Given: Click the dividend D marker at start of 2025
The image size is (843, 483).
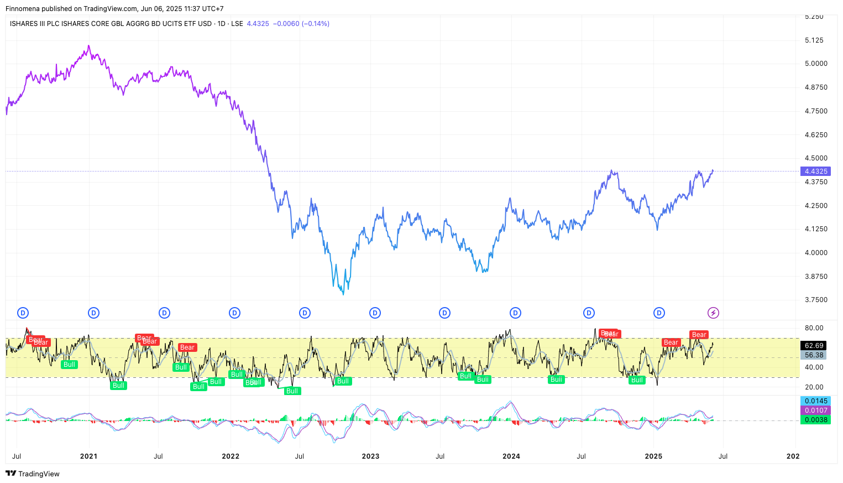Looking at the screenshot, I should click(x=659, y=313).
